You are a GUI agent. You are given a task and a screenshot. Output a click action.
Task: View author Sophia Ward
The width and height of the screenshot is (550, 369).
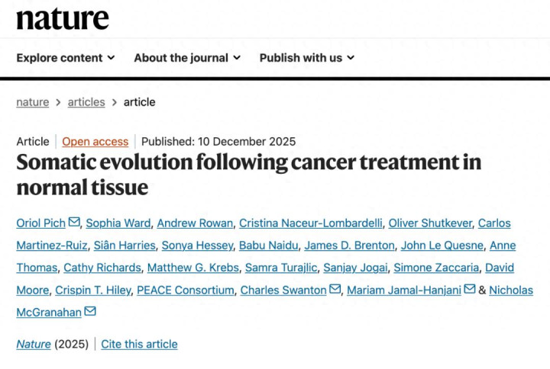[118, 223]
